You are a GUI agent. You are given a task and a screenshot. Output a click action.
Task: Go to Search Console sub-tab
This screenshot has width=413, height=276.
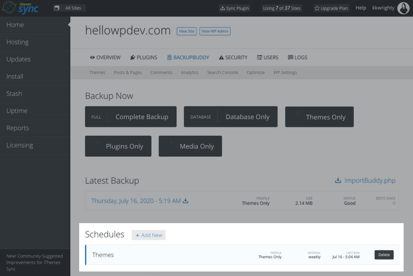click(223, 73)
